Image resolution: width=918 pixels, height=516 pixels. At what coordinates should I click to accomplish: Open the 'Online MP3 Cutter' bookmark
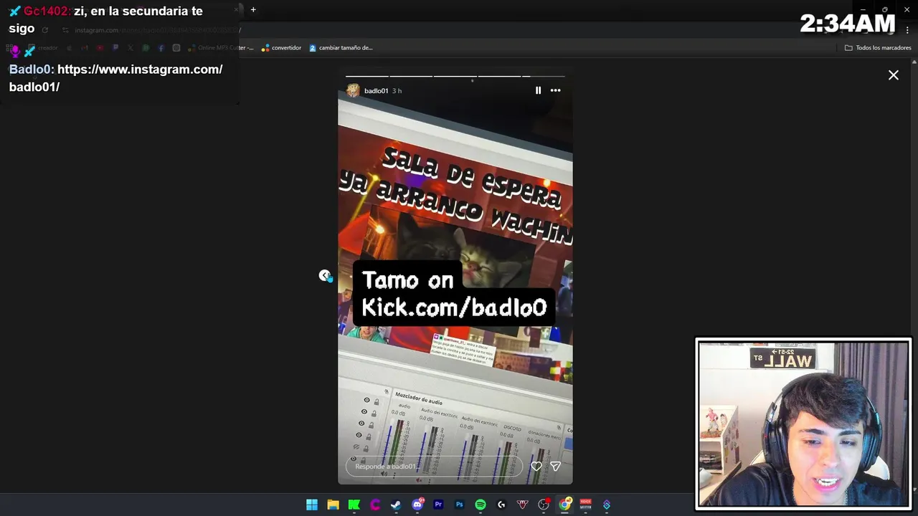[222, 48]
